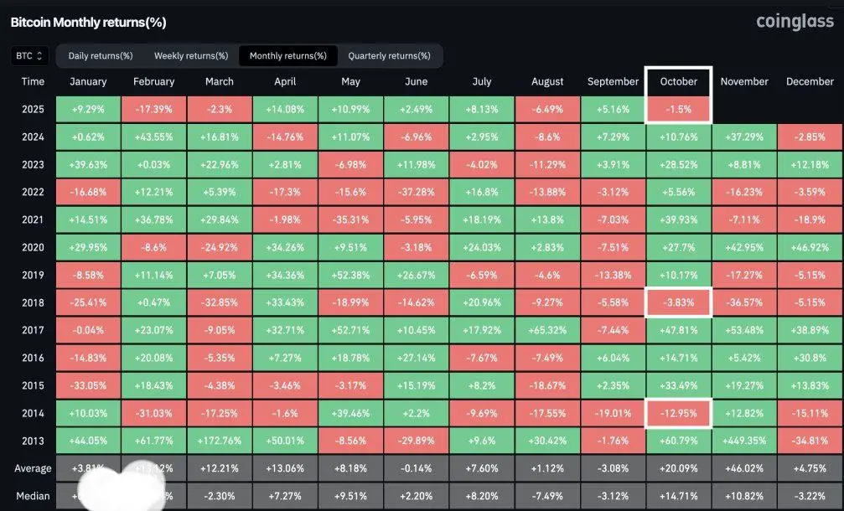Click the June column header
Viewport: 844px width, 511px height.
416,82
